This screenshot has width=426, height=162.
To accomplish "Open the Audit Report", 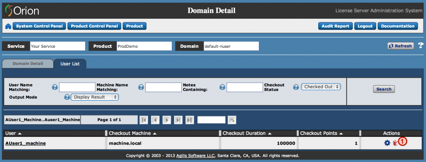I will coord(335,26).
